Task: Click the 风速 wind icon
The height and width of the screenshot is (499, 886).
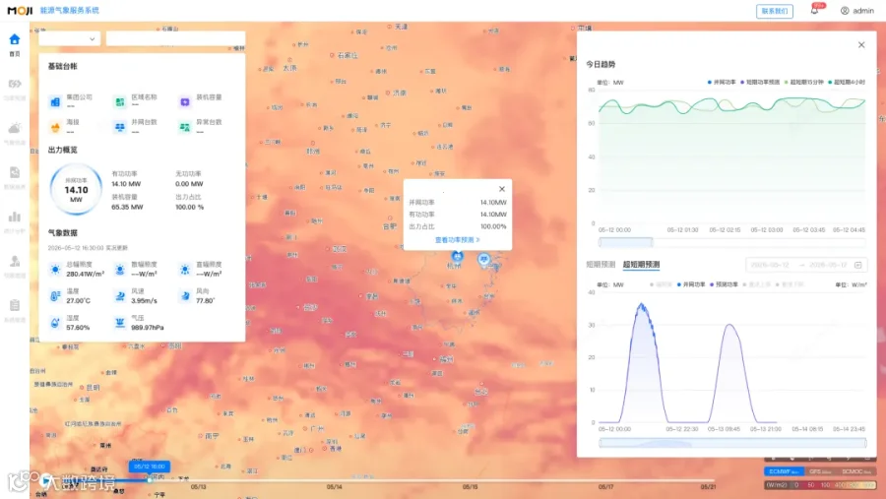Action: (120, 296)
